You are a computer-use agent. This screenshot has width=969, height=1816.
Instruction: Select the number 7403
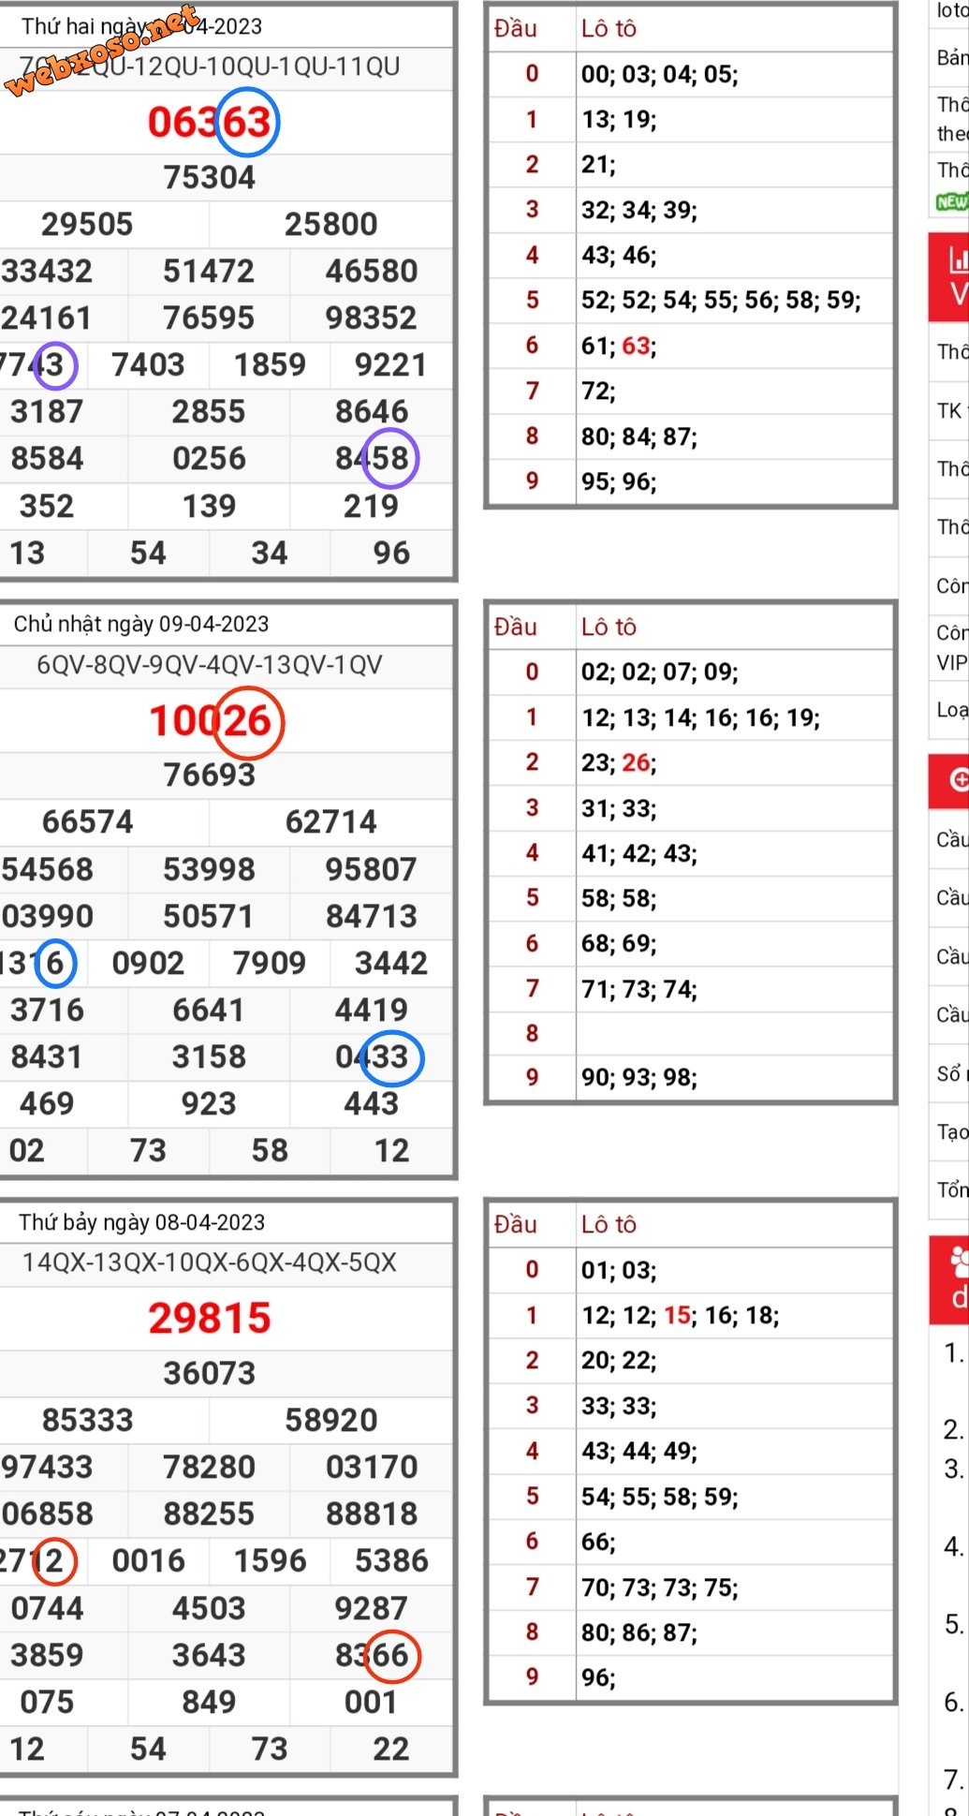[x=148, y=364]
